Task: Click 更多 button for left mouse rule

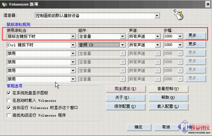Action: click(x=196, y=36)
